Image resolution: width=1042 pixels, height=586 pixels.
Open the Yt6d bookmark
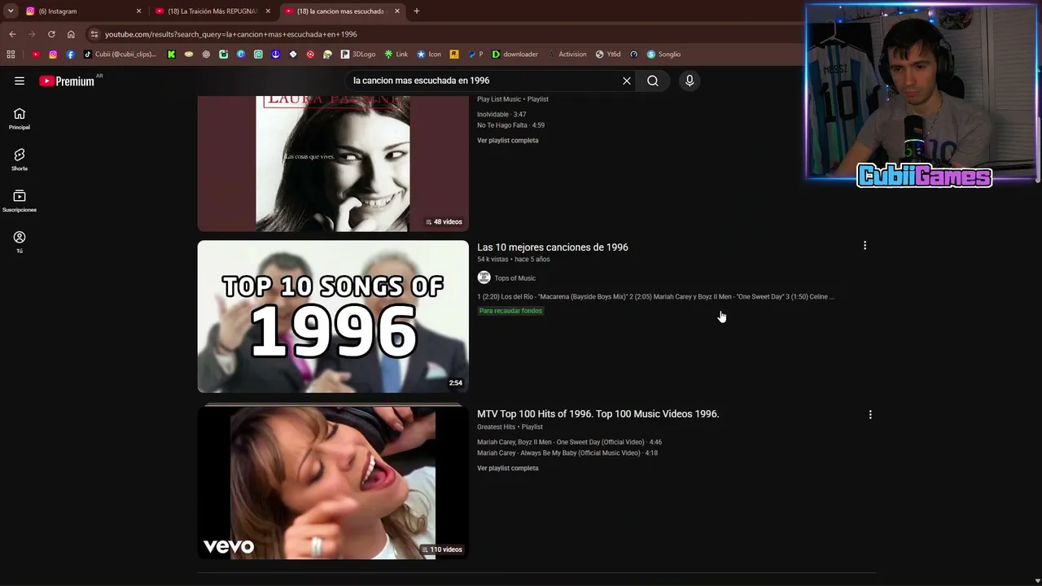point(608,55)
